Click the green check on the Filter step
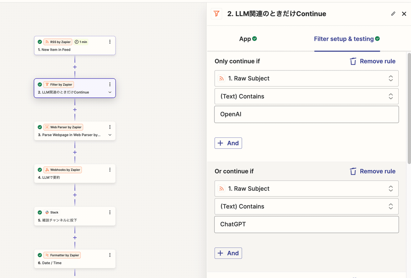Viewport: 411px width, 278px height. [x=40, y=84]
